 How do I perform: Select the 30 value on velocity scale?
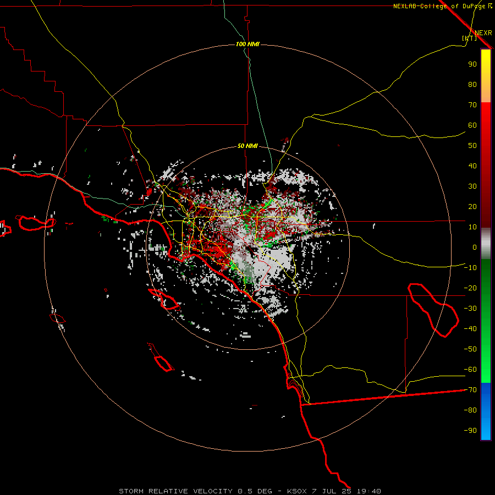click(472, 186)
